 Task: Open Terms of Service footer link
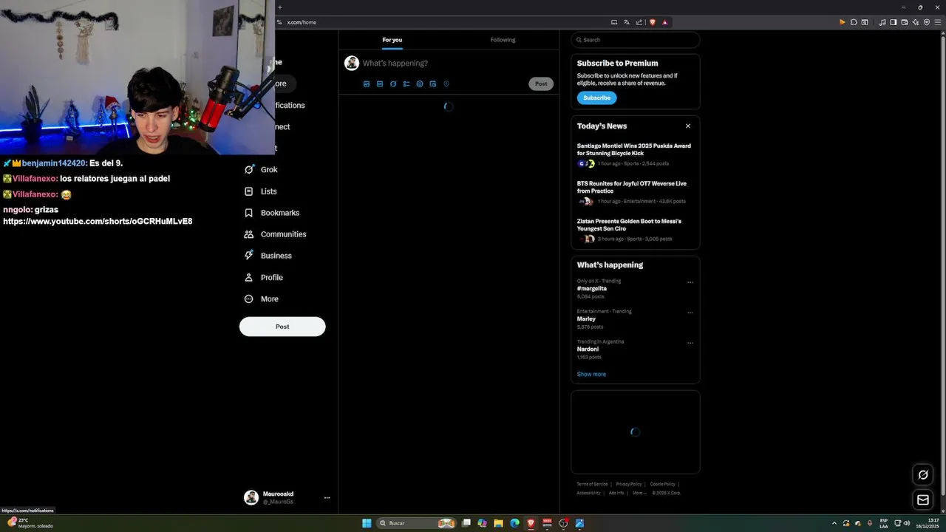592,484
